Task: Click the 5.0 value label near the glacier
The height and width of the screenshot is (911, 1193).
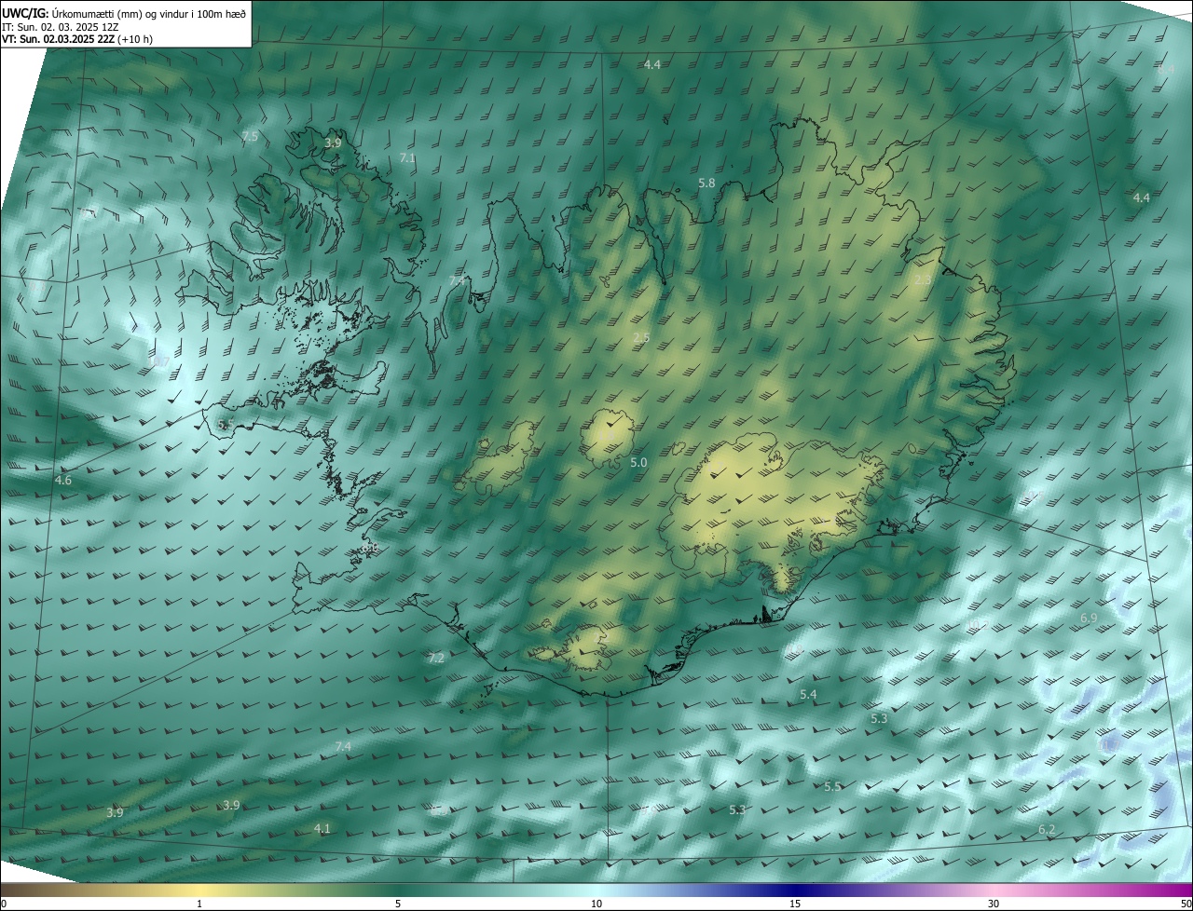Action: coord(638,462)
